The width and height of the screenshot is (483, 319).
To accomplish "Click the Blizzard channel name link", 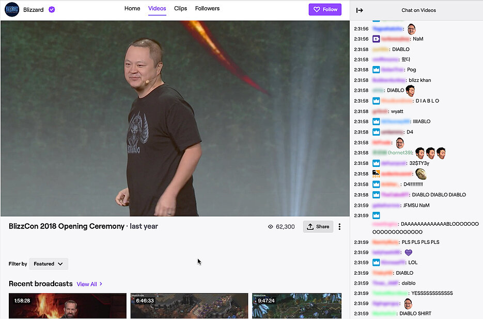I will pos(34,10).
